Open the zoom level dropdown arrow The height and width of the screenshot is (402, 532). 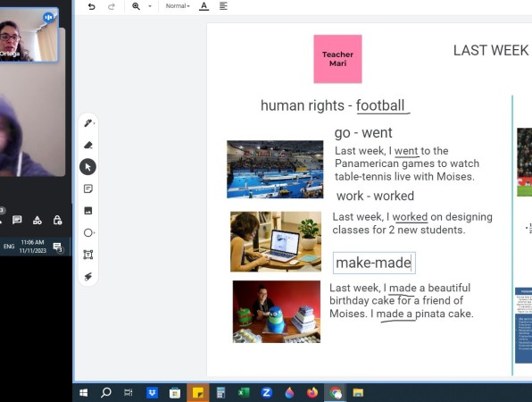pos(150,6)
